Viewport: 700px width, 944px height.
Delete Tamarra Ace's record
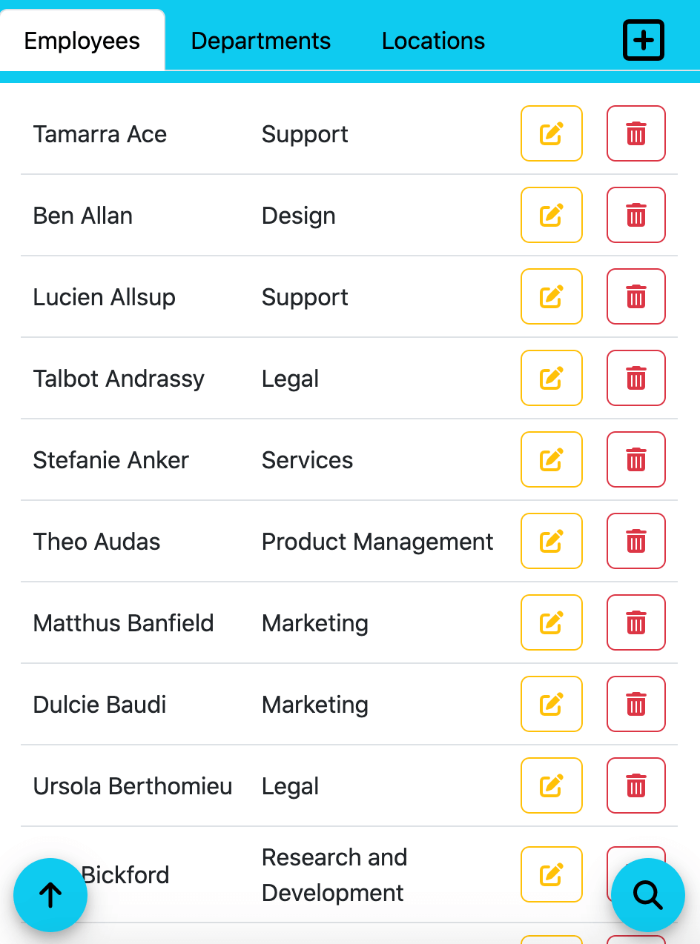tap(635, 133)
